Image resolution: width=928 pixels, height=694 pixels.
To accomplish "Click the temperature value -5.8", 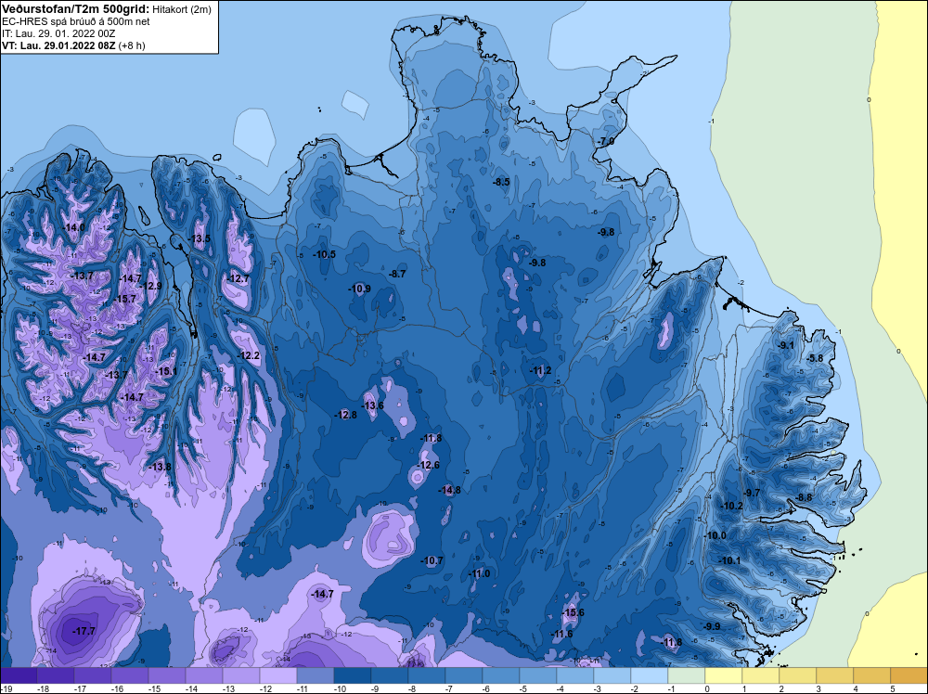I will [815, 358].
